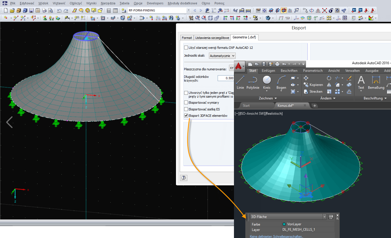Collapse the Zeichnen panel expander
Image resolution: width=391 pixels, height=238 pixels.
[x=275, y=98]
